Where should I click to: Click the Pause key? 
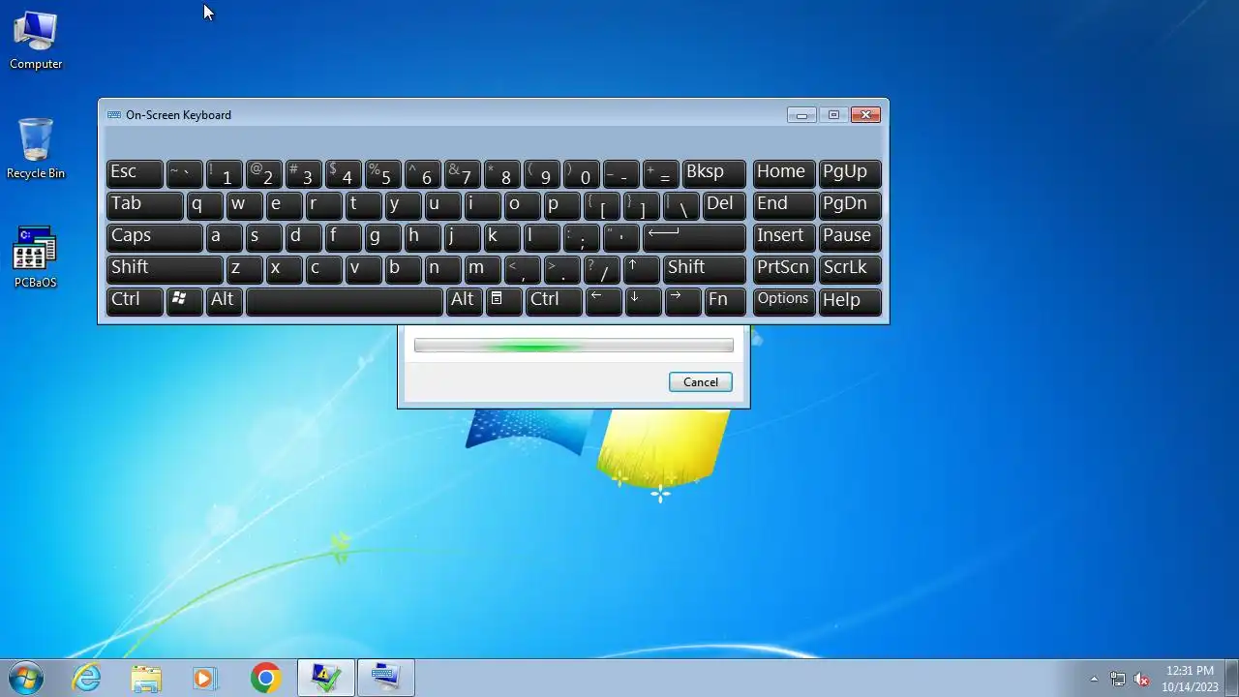pyautogui.click(x=850, y=236)
